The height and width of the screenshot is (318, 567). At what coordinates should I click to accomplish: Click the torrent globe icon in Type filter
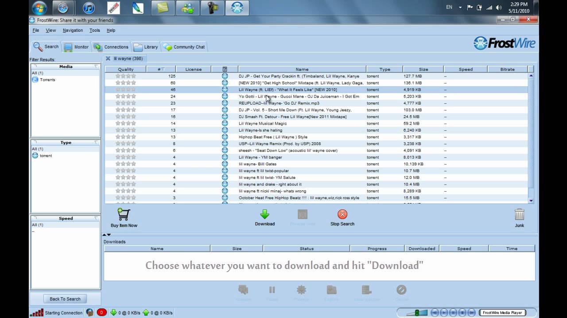pyautogui.click(x=35, y=155)
